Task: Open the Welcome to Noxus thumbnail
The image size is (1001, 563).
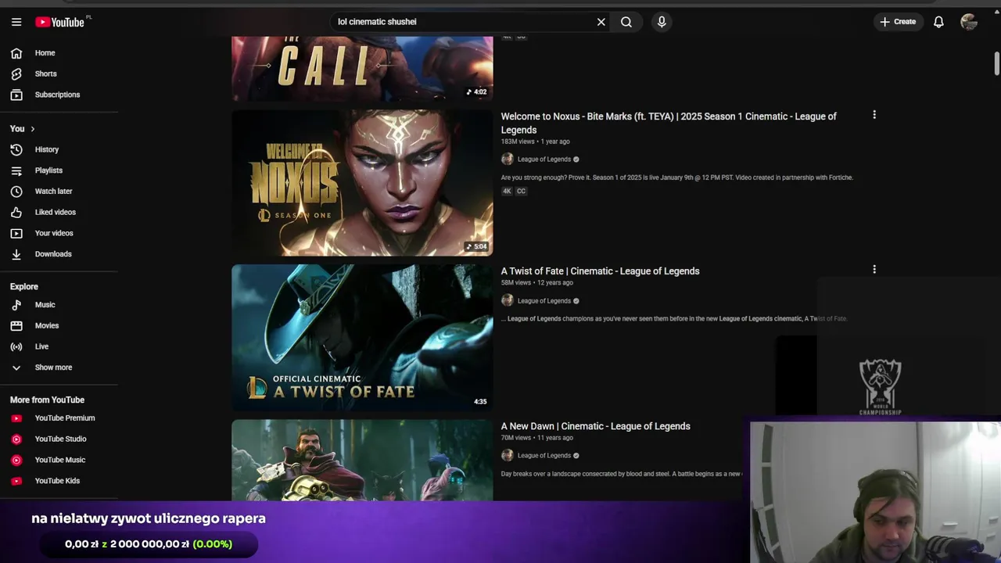Action: (x=362, y=183)
